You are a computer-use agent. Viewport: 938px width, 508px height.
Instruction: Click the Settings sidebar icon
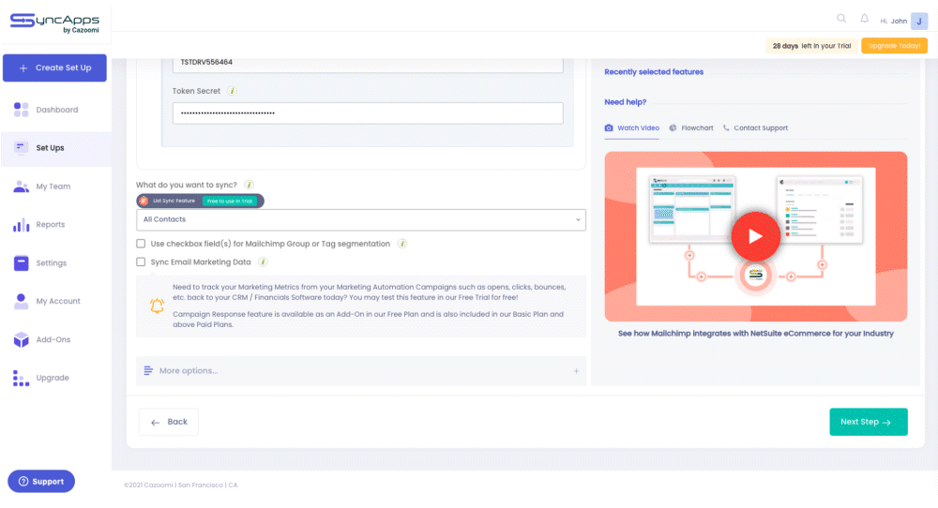[21, 263]
